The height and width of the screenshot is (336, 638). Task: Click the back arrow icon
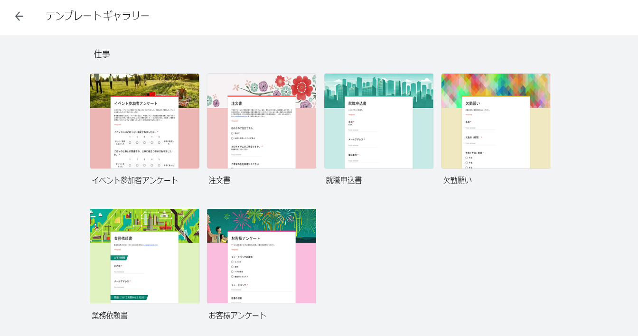coord(19,16)
